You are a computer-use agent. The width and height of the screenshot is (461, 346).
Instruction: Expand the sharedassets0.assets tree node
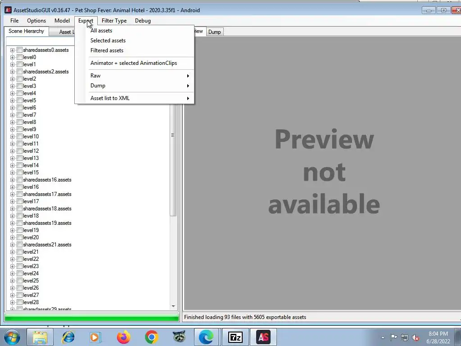click(12, 50)
